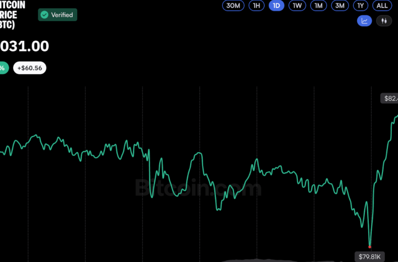Select the 1Y timeframe
Viewport: 398px width, 262px height.
click(x=361, y=6)
